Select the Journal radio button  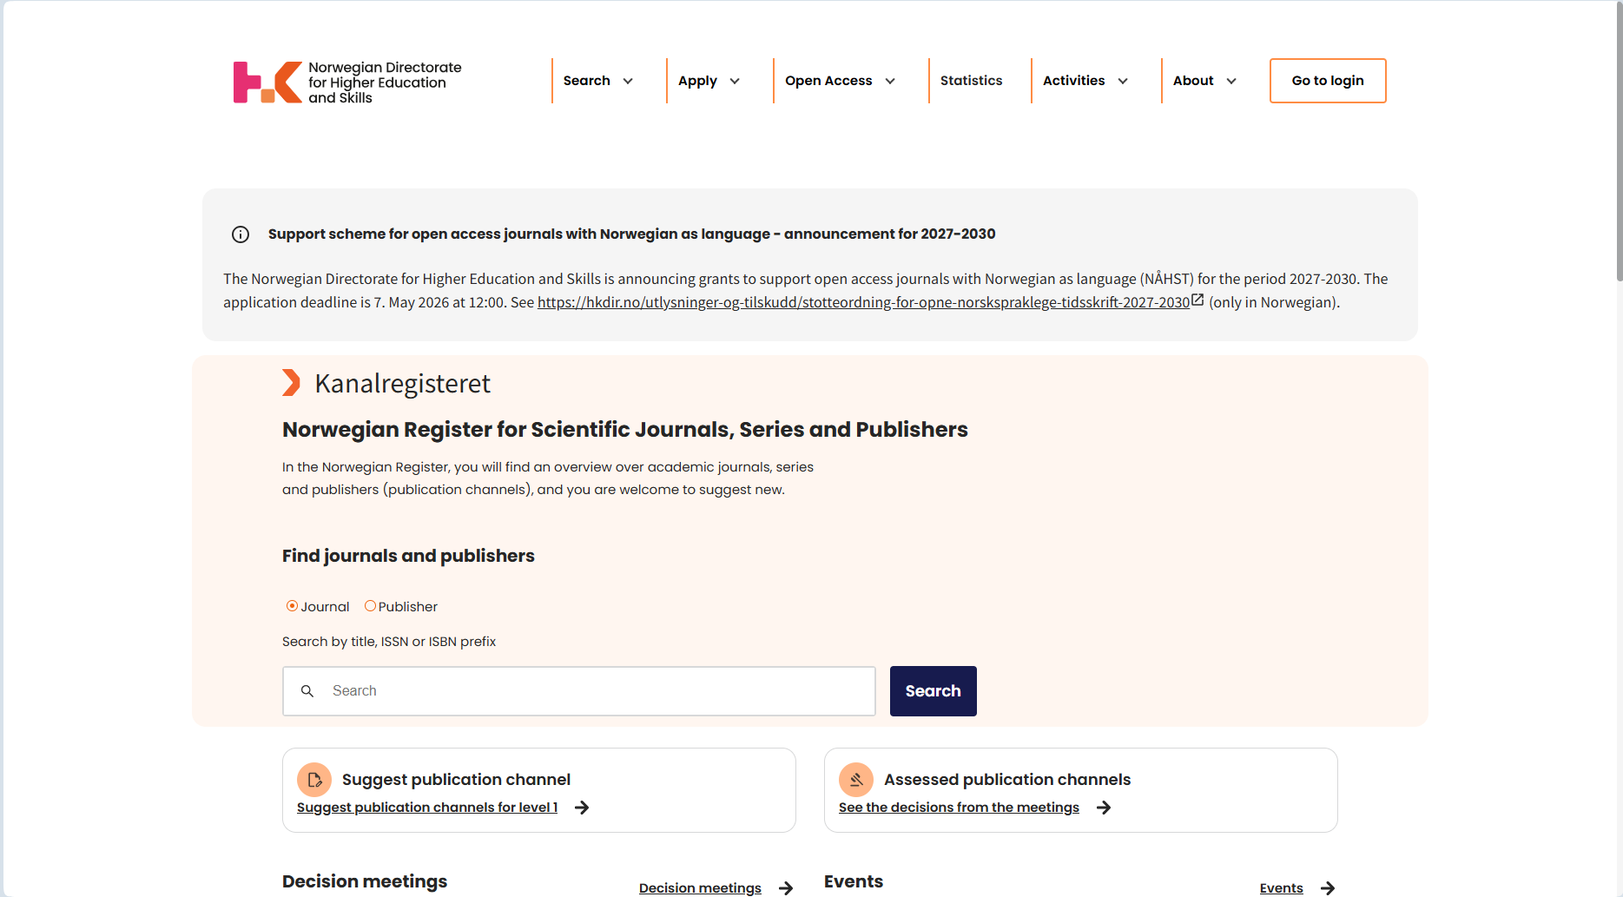coord(293,606)
